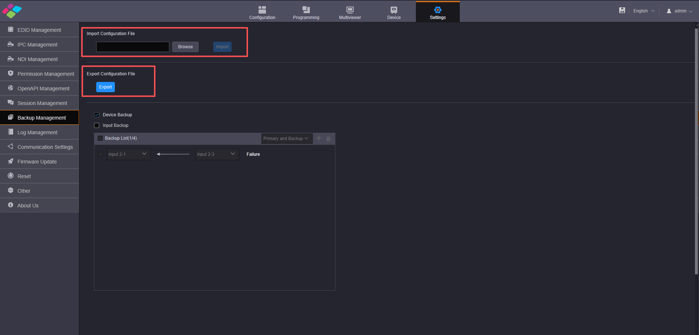Screen dimensions: 699x335
Task: Open IPC Management page
Action: pyautogui.click(x=40, y=44)
